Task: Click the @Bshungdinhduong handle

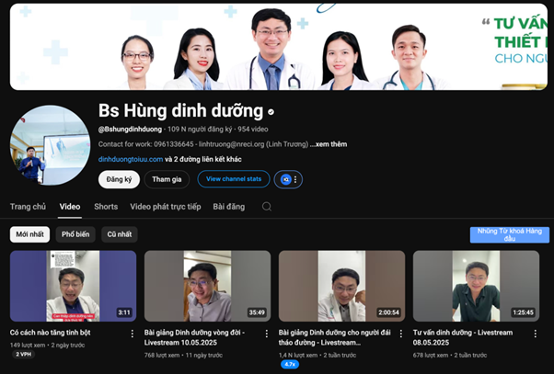Action: coord(130,130)
